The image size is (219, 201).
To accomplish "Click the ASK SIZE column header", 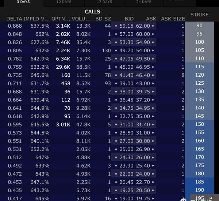I will [173, 19].
